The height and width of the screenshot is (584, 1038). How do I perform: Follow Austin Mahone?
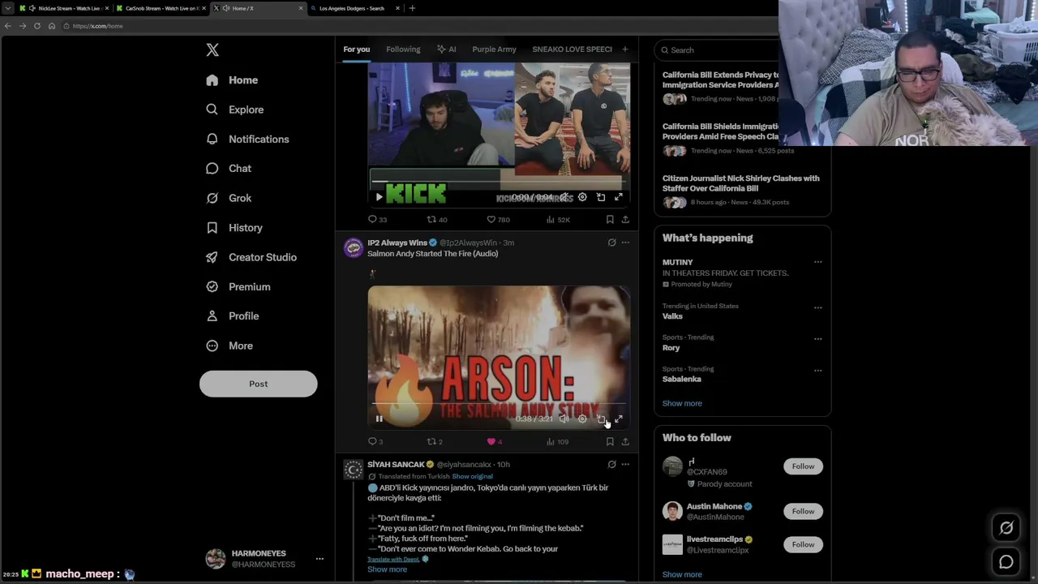pyautogui.click(x=803, y=511)
